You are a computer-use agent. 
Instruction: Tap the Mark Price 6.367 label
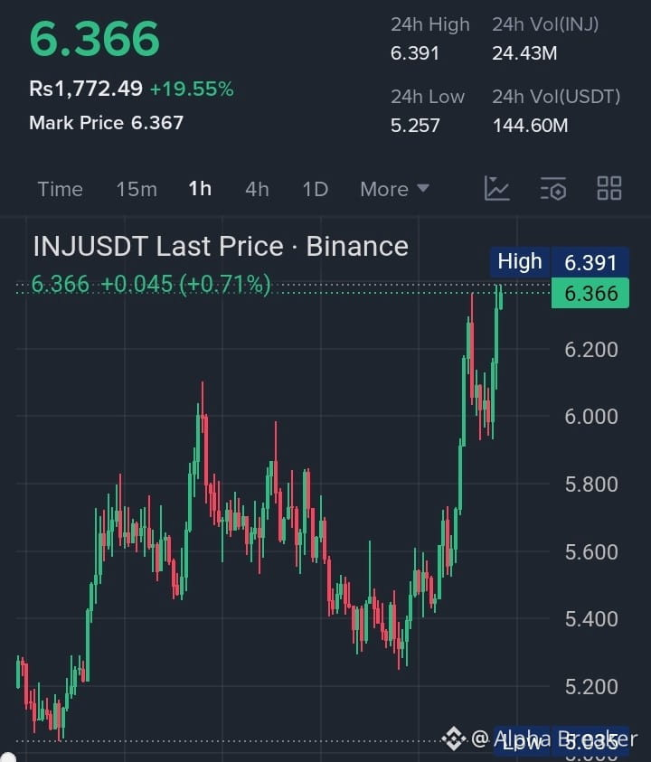click(106, 123)
